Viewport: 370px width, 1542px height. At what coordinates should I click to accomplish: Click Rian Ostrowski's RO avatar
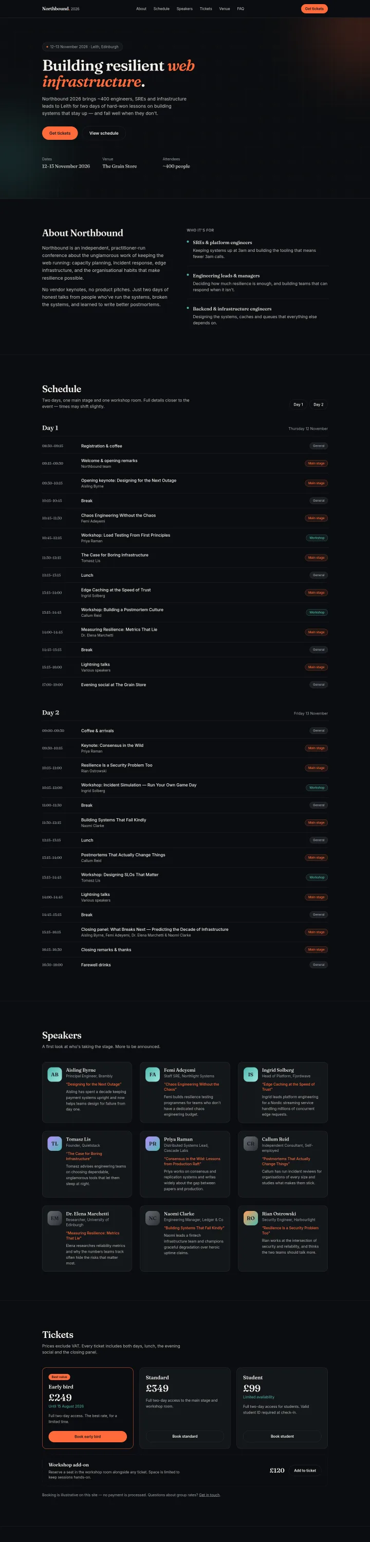click(x=250, y=1218)
